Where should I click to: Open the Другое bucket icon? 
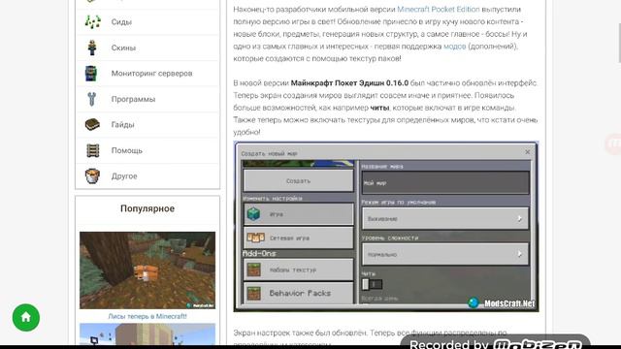pyautogui.click(x=92, y=176)
